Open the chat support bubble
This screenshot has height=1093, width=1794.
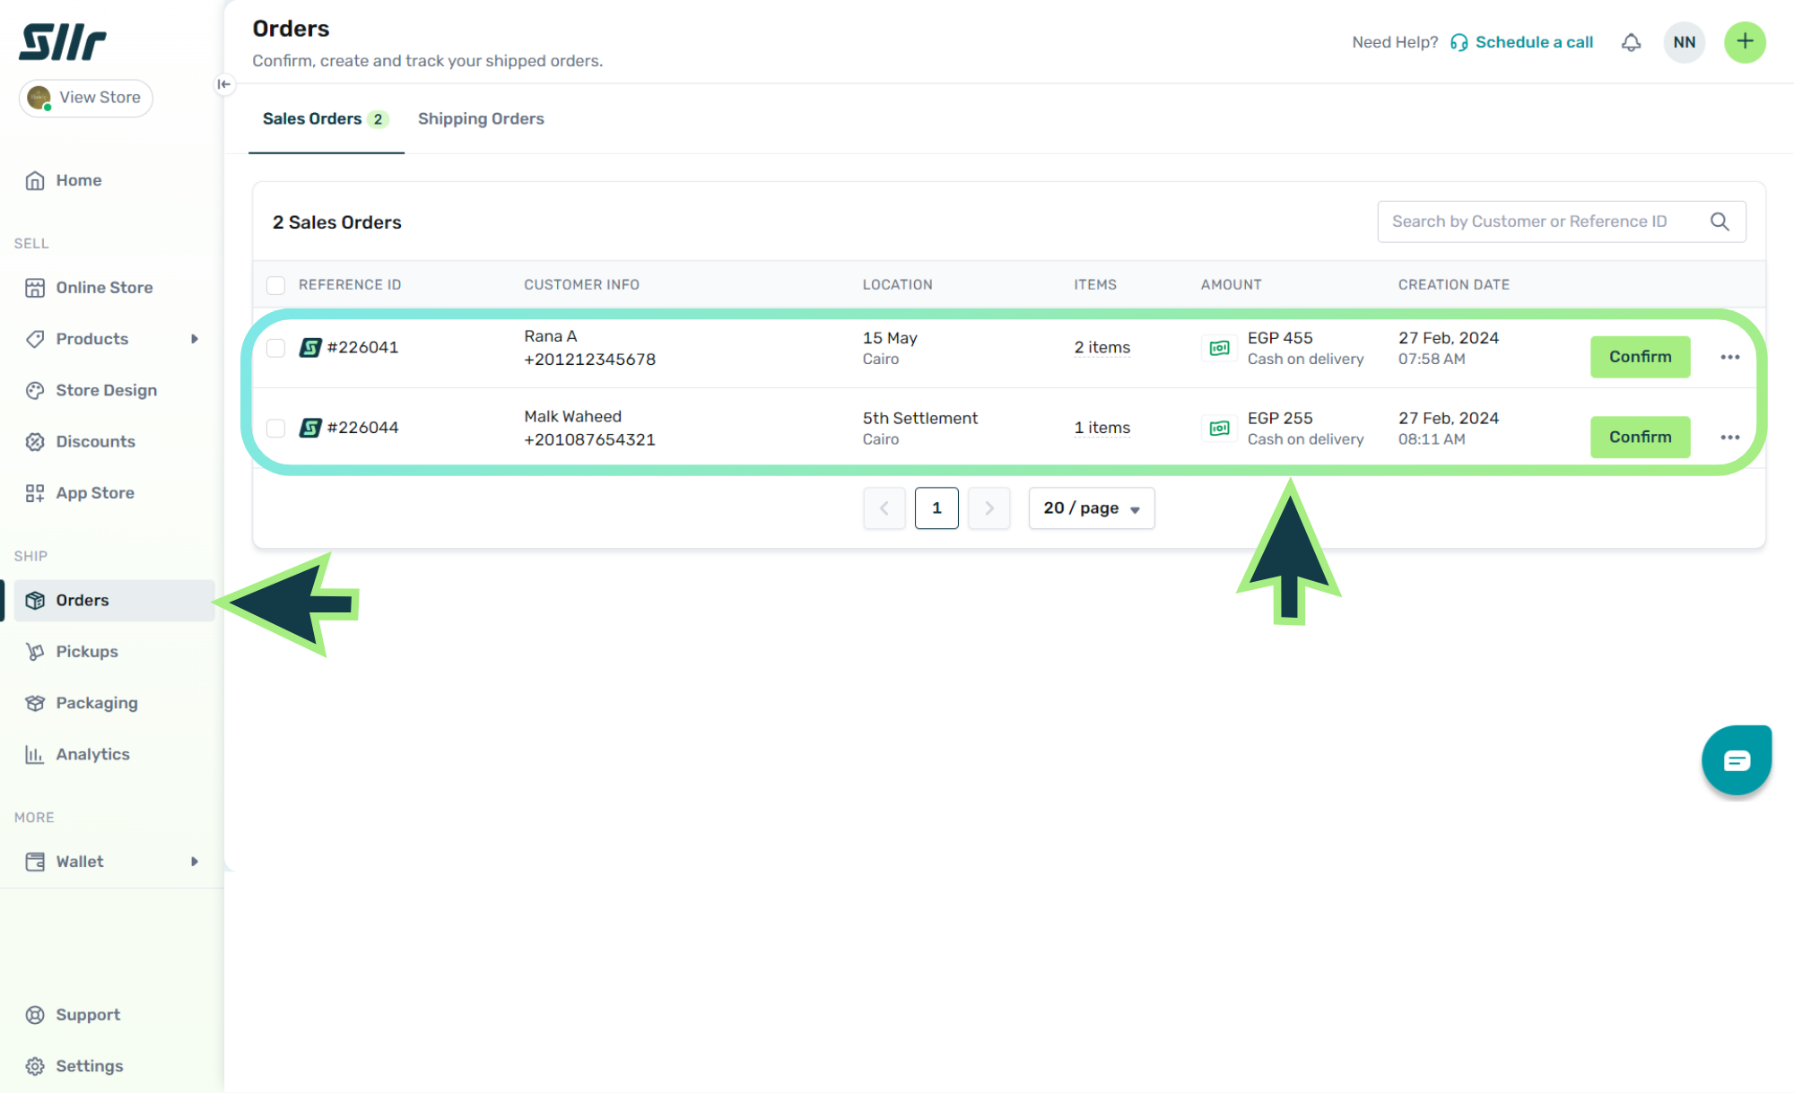[1737, 760]
